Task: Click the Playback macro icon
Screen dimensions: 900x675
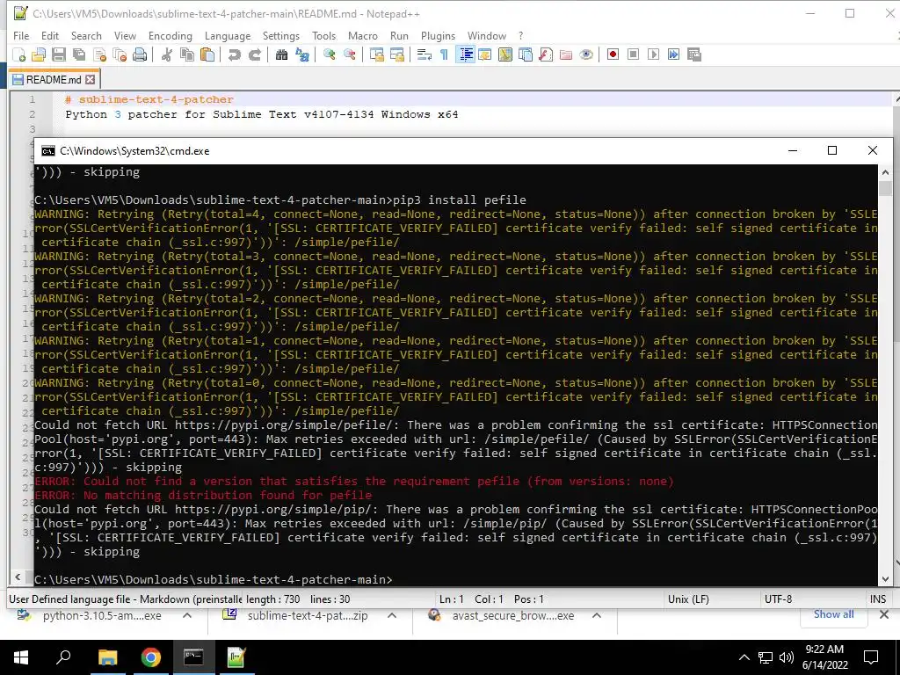Action: (x=653, y=54)
